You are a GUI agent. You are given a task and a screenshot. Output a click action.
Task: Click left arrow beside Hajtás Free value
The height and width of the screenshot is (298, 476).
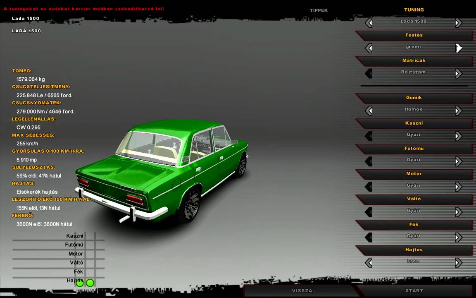pos(369,262)
